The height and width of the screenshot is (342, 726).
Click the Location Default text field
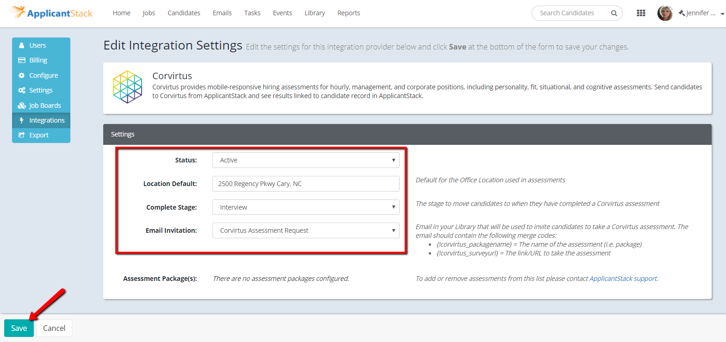(306, 184)
